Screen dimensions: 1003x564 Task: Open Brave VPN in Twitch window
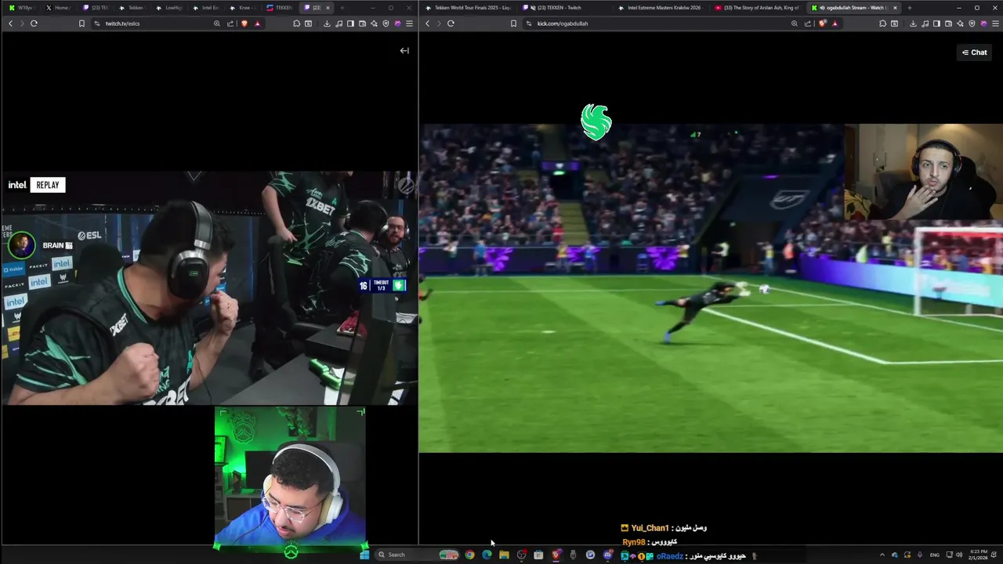click(386, 23)
